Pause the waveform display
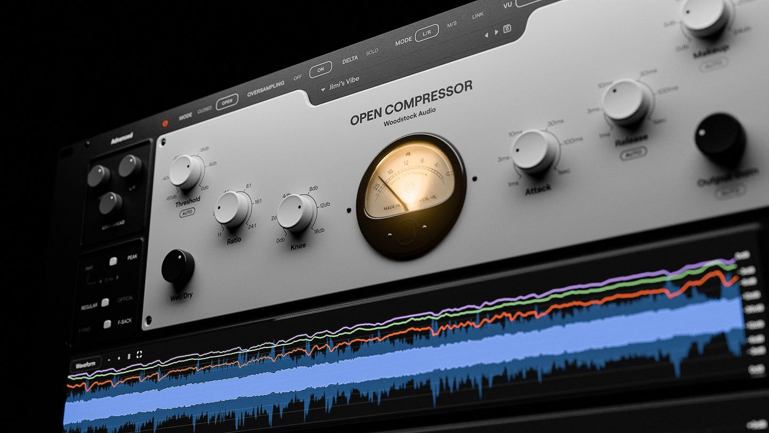 [x=128, y=356]
